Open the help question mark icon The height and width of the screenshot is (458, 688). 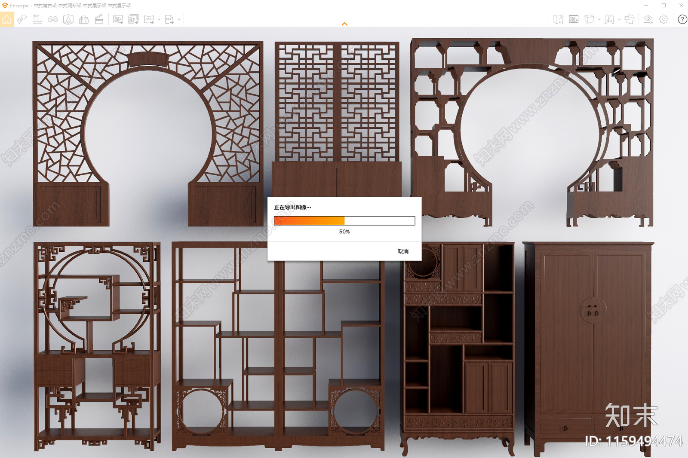tap(682, 19)
